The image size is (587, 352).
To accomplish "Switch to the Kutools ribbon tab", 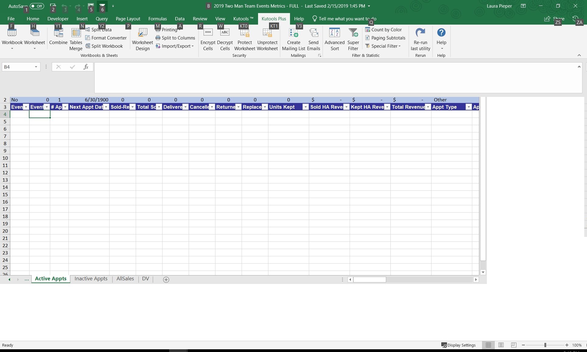I will 243,19.
